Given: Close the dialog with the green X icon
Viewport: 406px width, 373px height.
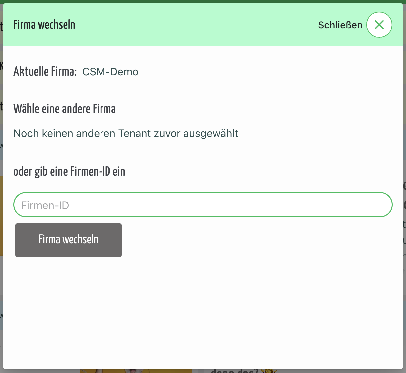Looking at the screenshot, I should coord(379,25).
